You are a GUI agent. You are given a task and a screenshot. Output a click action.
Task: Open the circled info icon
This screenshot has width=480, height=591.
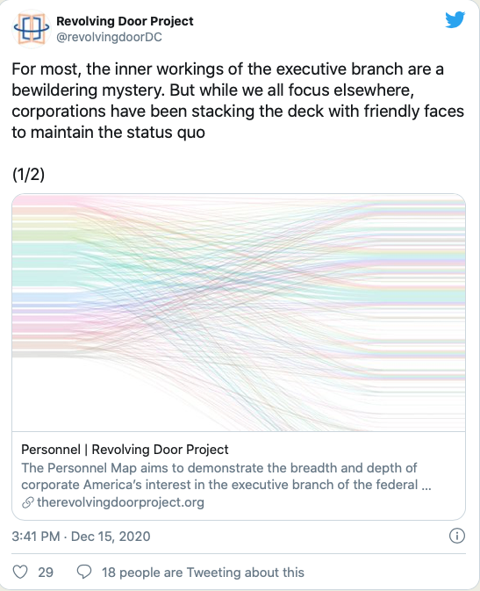[457, 536]
